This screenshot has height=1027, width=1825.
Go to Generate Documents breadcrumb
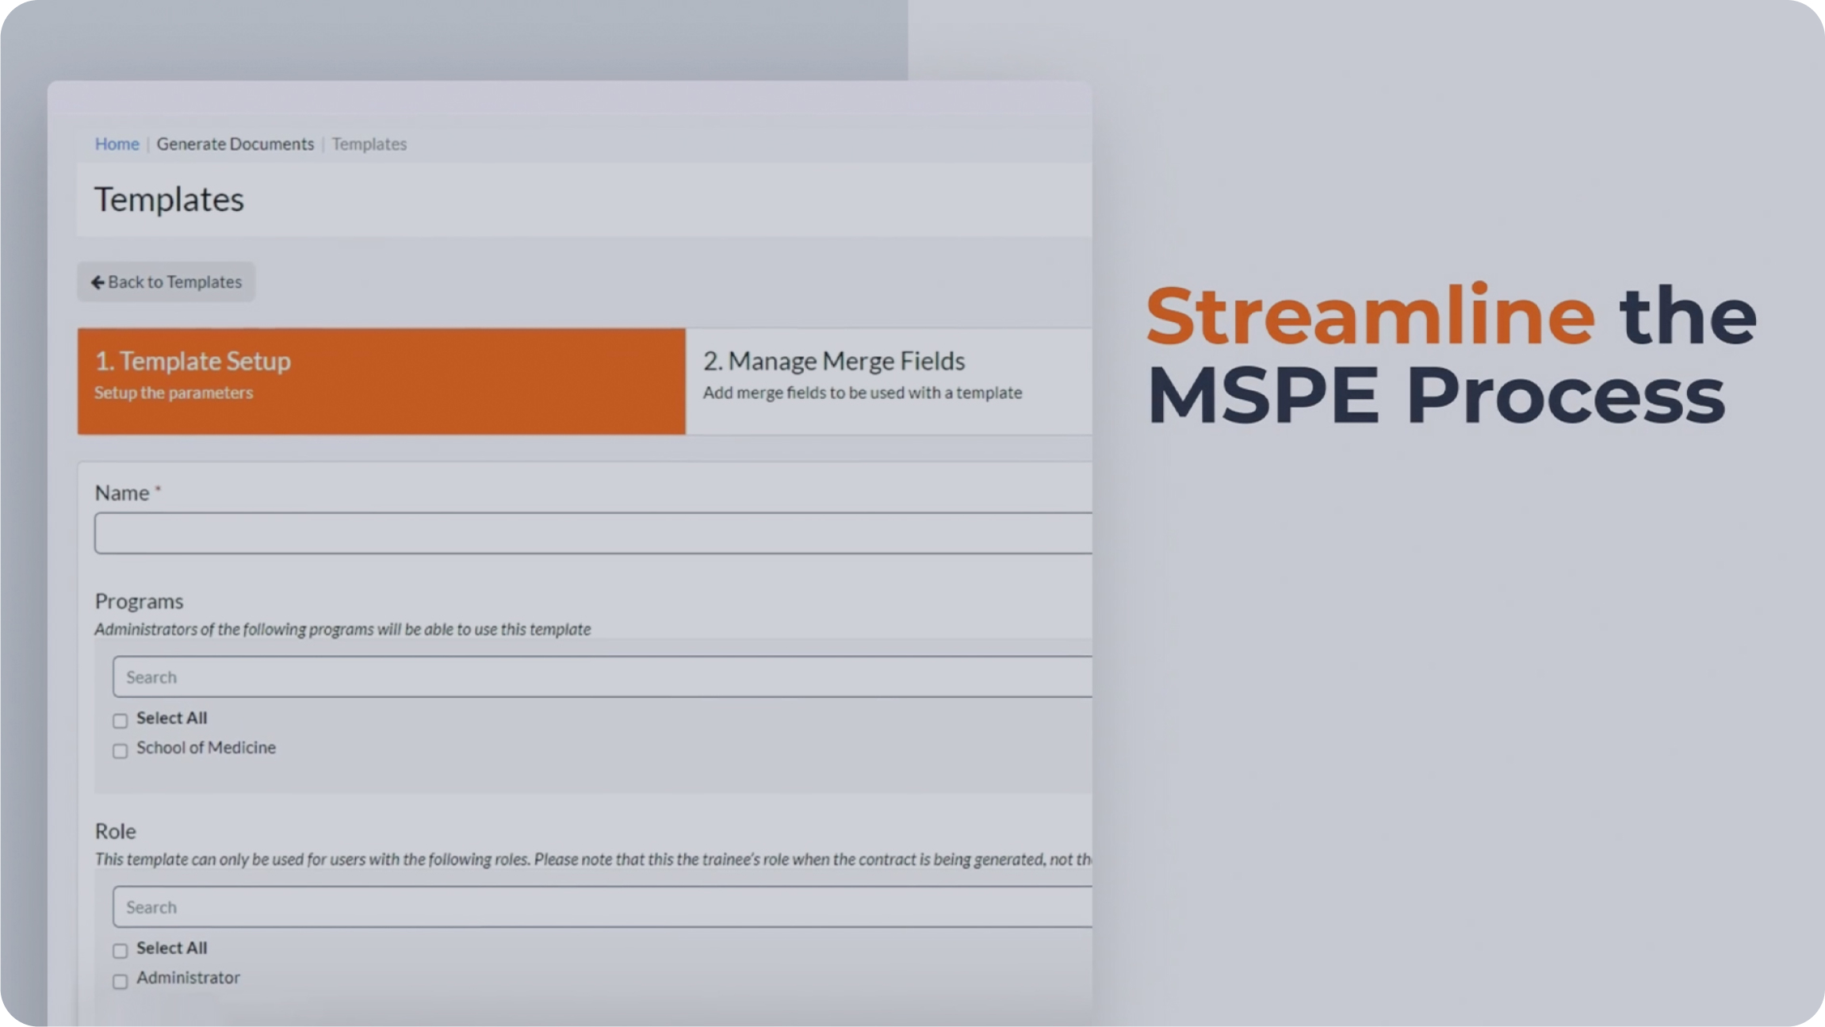pyautogui.click(x=235, y=144)
